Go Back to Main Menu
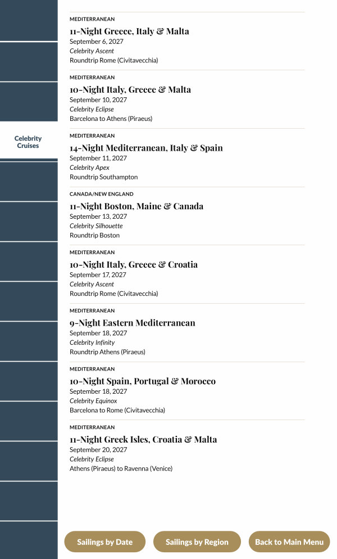337x559 pixels. point(289,542)
